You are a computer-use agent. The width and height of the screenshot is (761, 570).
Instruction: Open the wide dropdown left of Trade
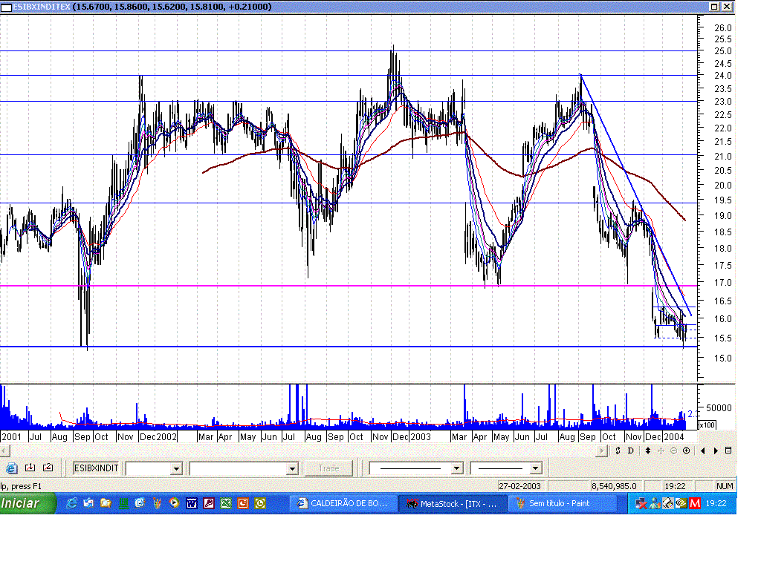point(292,469)
